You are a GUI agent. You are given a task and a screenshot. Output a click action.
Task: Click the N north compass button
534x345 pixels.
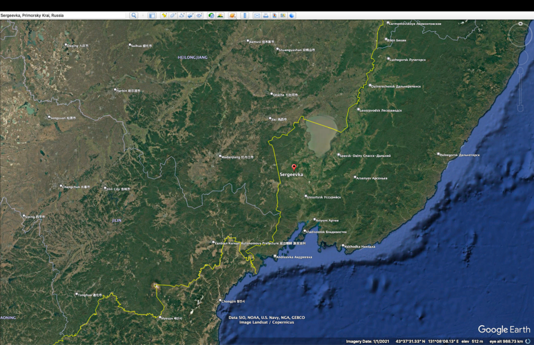coord(520,24)
